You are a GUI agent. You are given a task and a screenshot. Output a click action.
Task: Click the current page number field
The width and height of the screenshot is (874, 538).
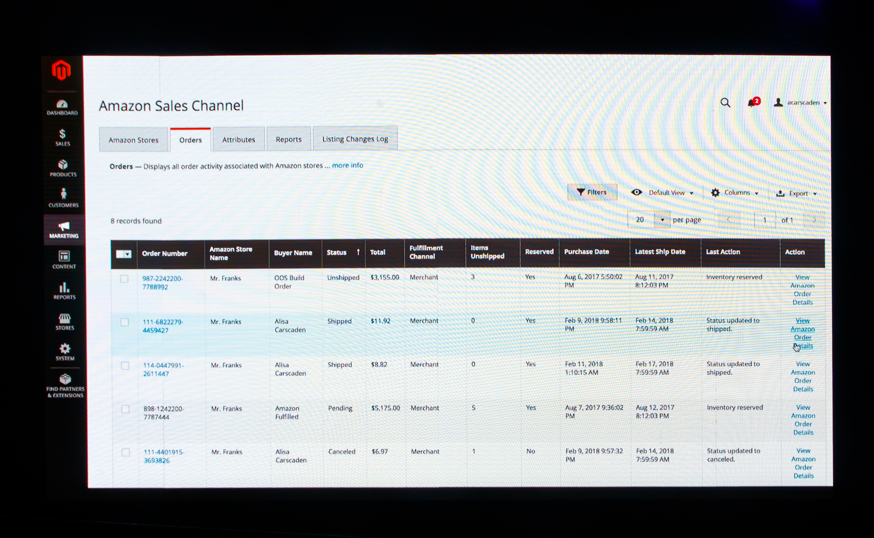pos(765,220)
